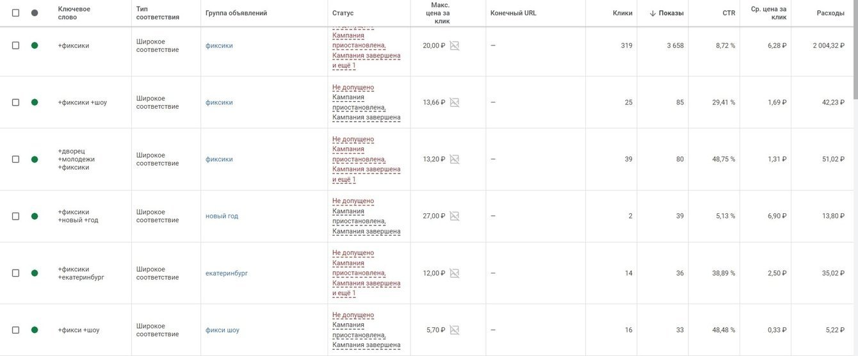
Task: Click sort arrow on Показы column header
Action: (652, 13)
